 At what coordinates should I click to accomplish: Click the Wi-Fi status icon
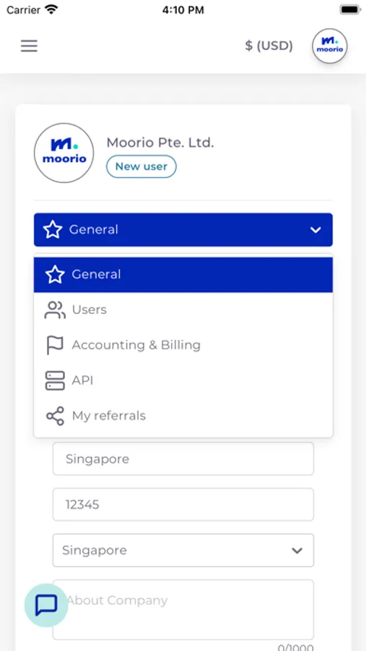point(51,9)
